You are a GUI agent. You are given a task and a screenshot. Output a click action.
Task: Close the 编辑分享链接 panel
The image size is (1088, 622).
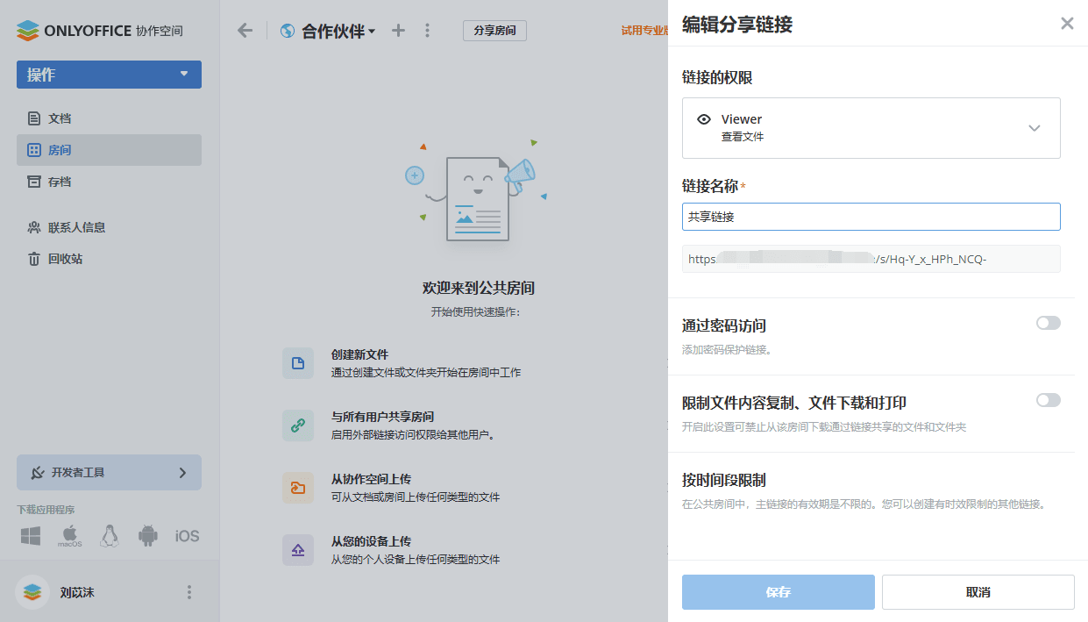(x=1067, y=24)
